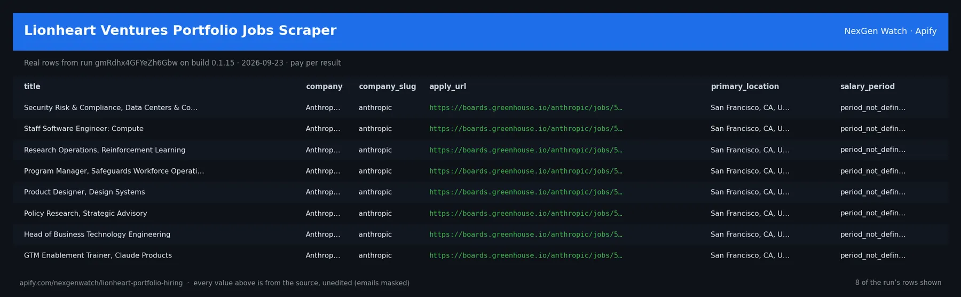Image resolution: width=961 pixels, height=297 pixels.
Task: Click company cell in GTM Enablement Trainer row
Action: pyautogui.click(x=322, y=255)
